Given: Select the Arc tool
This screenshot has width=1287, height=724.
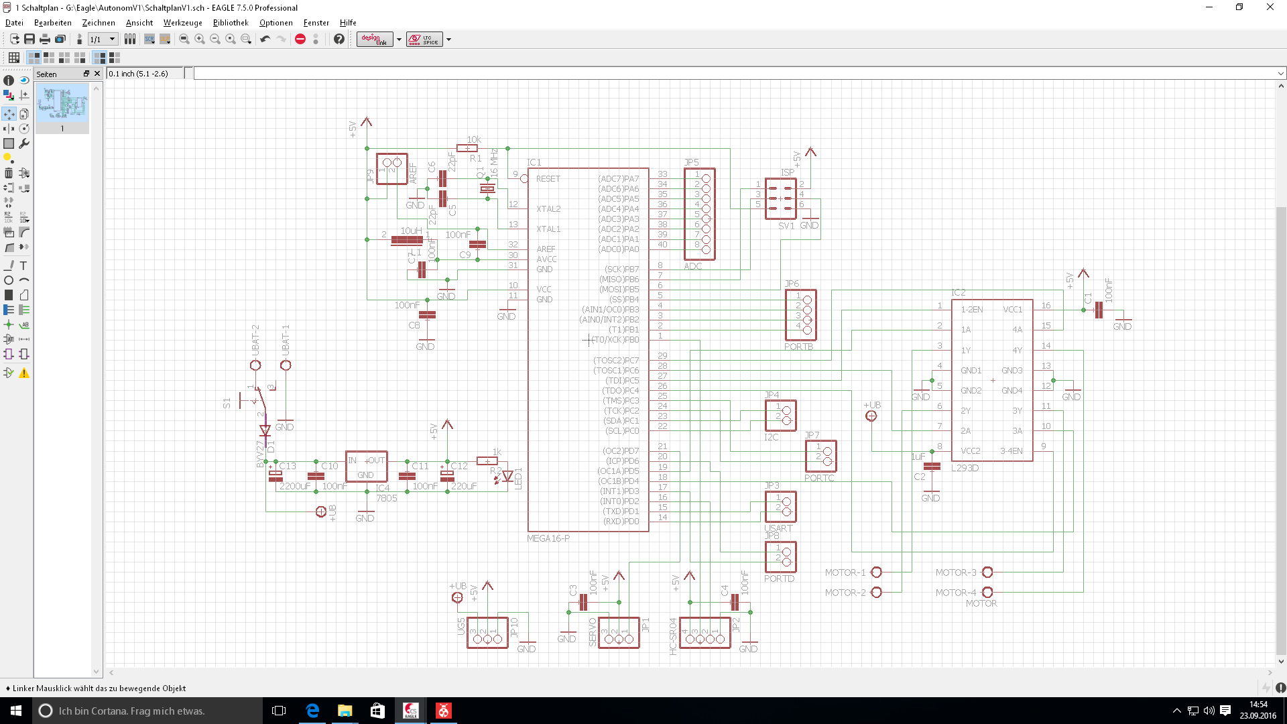Looking at the screenshot, I should [x=24, y=280].
